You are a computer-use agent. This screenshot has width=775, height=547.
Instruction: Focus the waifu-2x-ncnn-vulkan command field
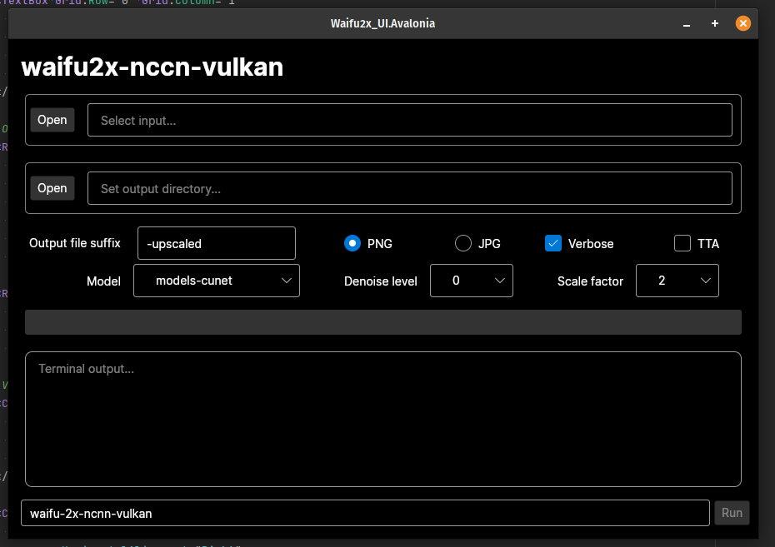pyautogui.click(x=365, y=513)
